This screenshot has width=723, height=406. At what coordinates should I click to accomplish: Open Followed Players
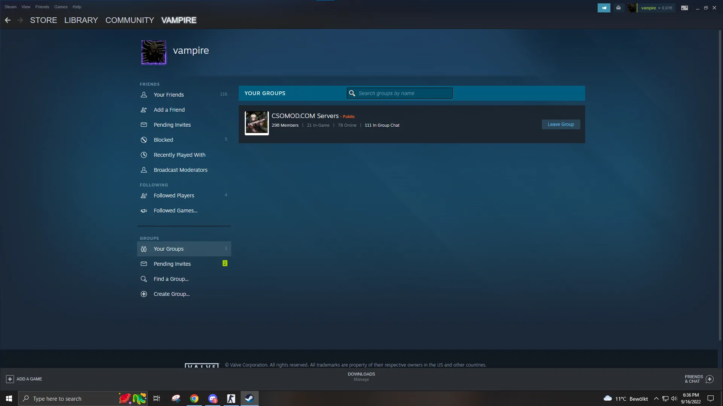(x=184, y=195)
